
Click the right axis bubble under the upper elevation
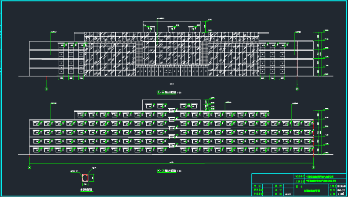(297, 89)
